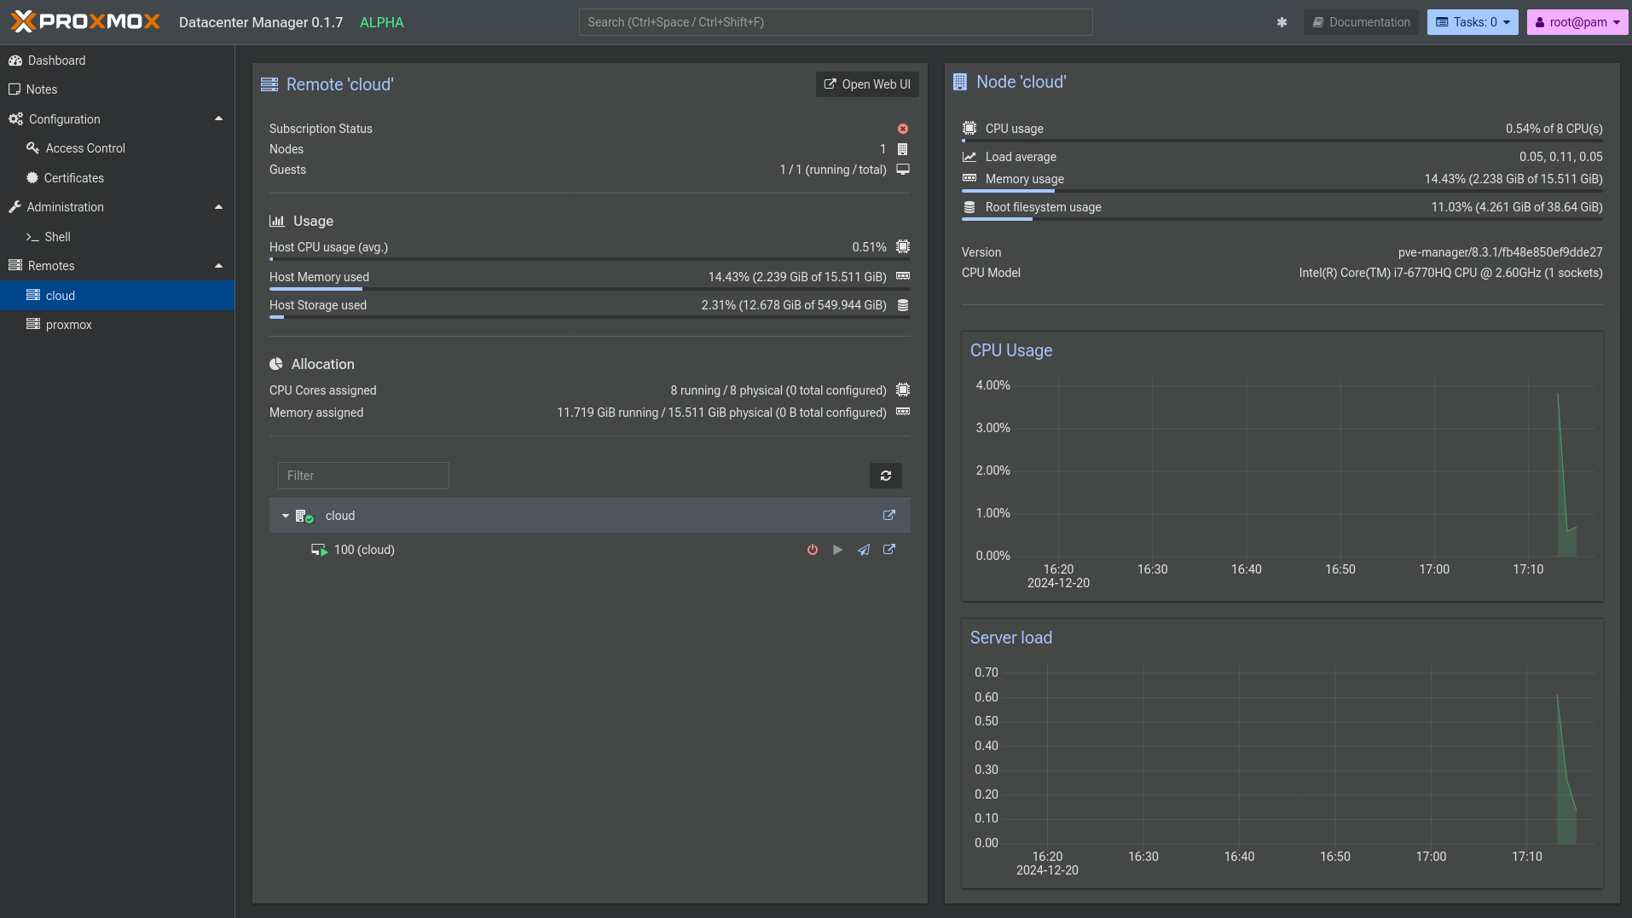Select Remotes in the sidebar
The width and height of the screenshot is (1632, 918).
pos(51,266)
